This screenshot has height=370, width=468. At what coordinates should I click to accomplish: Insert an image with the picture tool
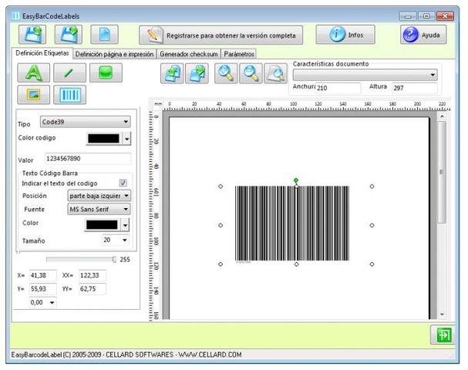click(x=33, y=95)
